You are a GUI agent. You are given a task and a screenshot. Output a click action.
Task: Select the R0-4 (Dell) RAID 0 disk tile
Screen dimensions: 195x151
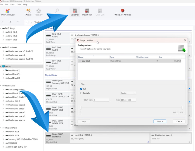tap(57, 65)
